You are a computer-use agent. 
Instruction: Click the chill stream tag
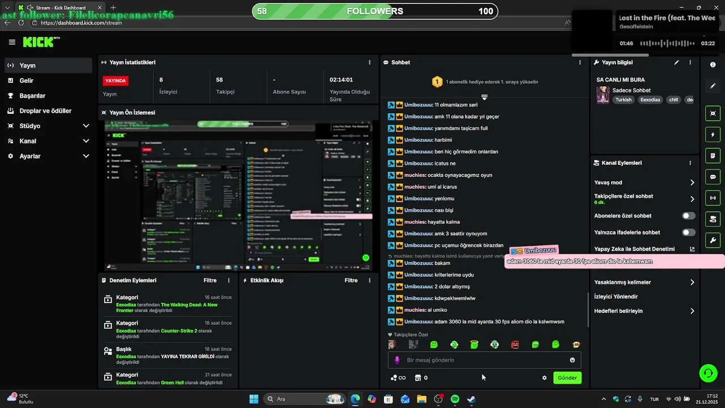[x=673, y=100]
